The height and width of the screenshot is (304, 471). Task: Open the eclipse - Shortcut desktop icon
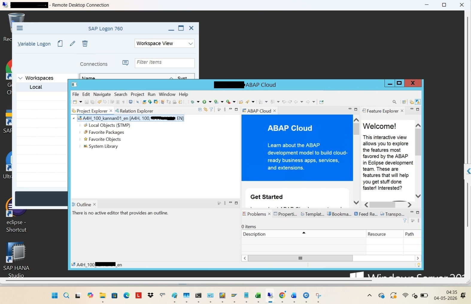pyautogui.click(x=16, y=215)
